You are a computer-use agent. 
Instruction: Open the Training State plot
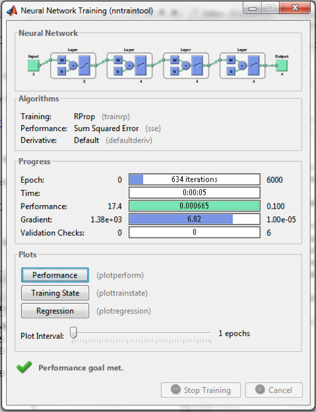coord(55,293)
